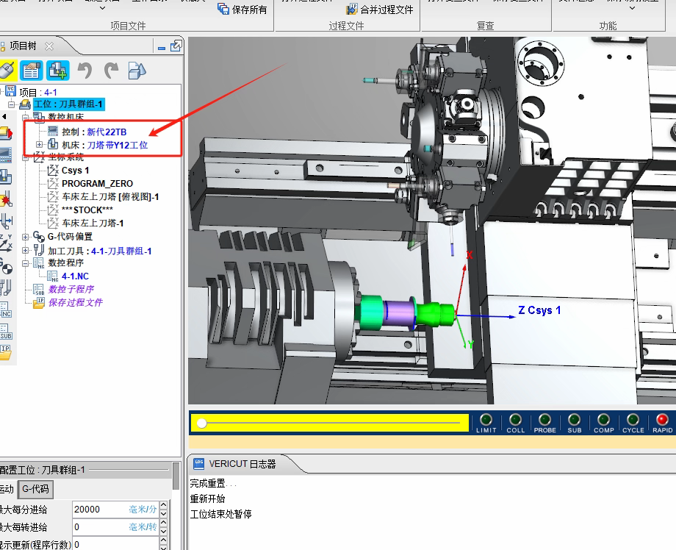Click the sidebar setup icon with red arrow

[x=6, y=133]
